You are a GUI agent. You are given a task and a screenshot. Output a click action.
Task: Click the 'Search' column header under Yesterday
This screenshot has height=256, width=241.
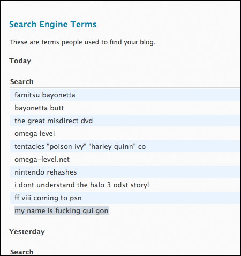coord(22,252)
